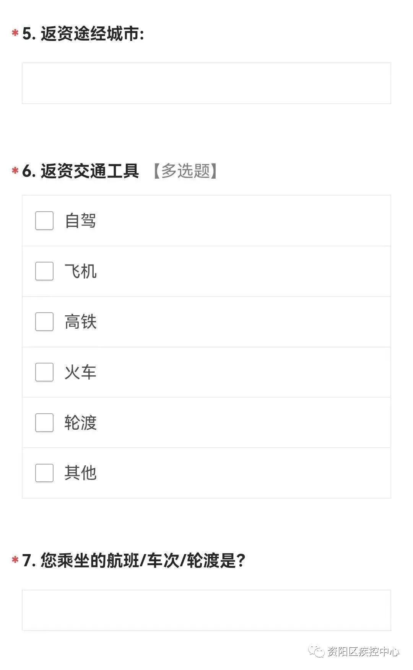Tap the 火车 option label text
This screenshot has height=670, width=413.
click(x=80, y=372)
